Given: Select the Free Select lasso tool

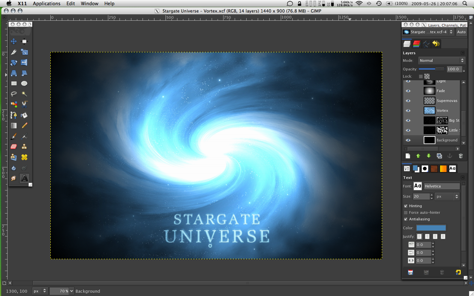Looking at the screenshot, I should pyautogui.click(x=14, y=94).
